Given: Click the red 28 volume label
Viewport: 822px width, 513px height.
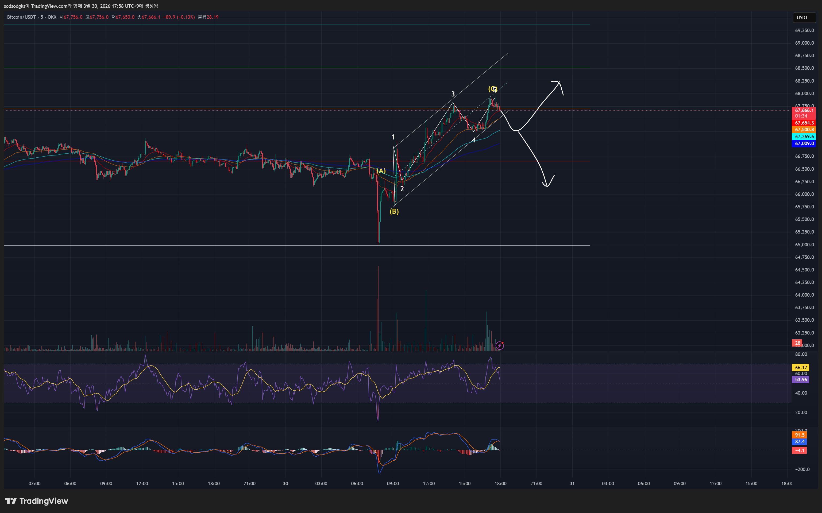Looking at the screenshot, I should coord(797,343).
